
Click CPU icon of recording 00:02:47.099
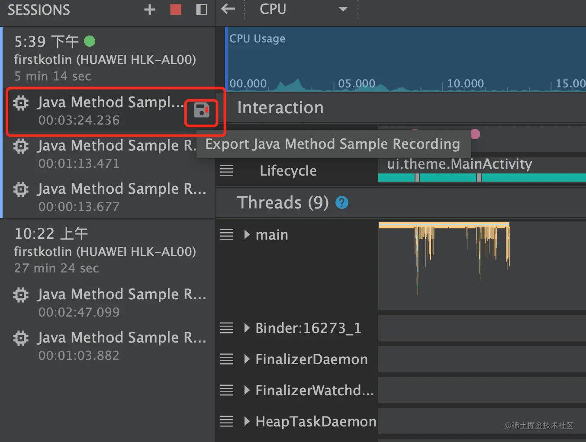coord(21,295)
